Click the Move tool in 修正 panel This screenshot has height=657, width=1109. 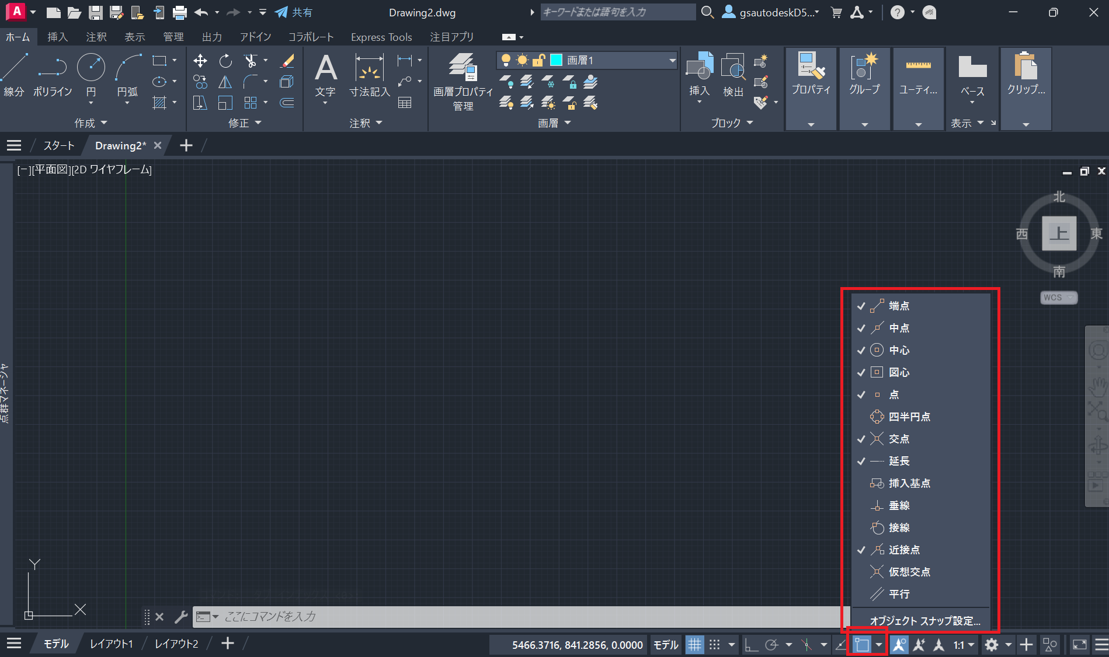point(200,61)
